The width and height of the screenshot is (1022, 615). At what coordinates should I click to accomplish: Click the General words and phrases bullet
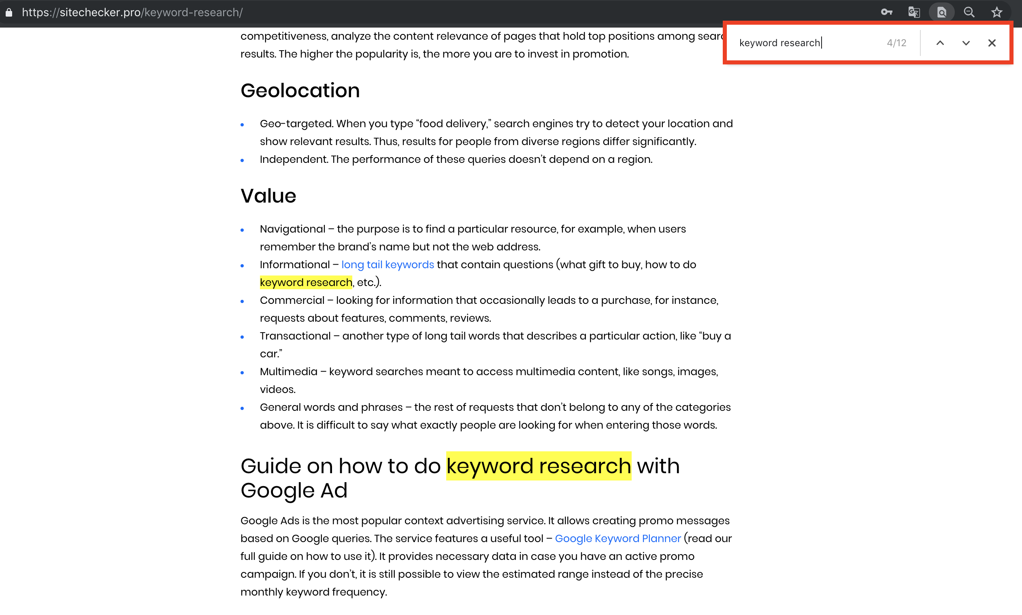tap(495, 416)
